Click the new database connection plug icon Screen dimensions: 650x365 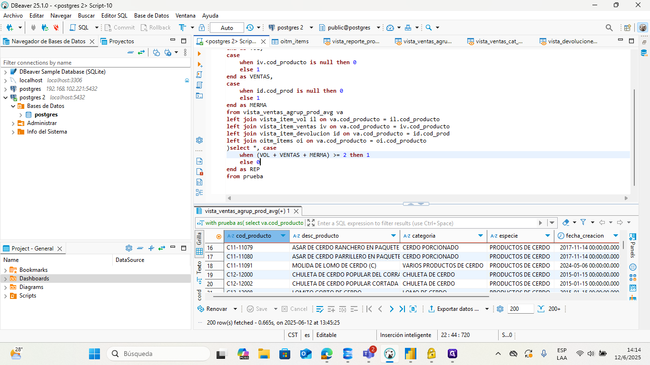pos(10,28)
